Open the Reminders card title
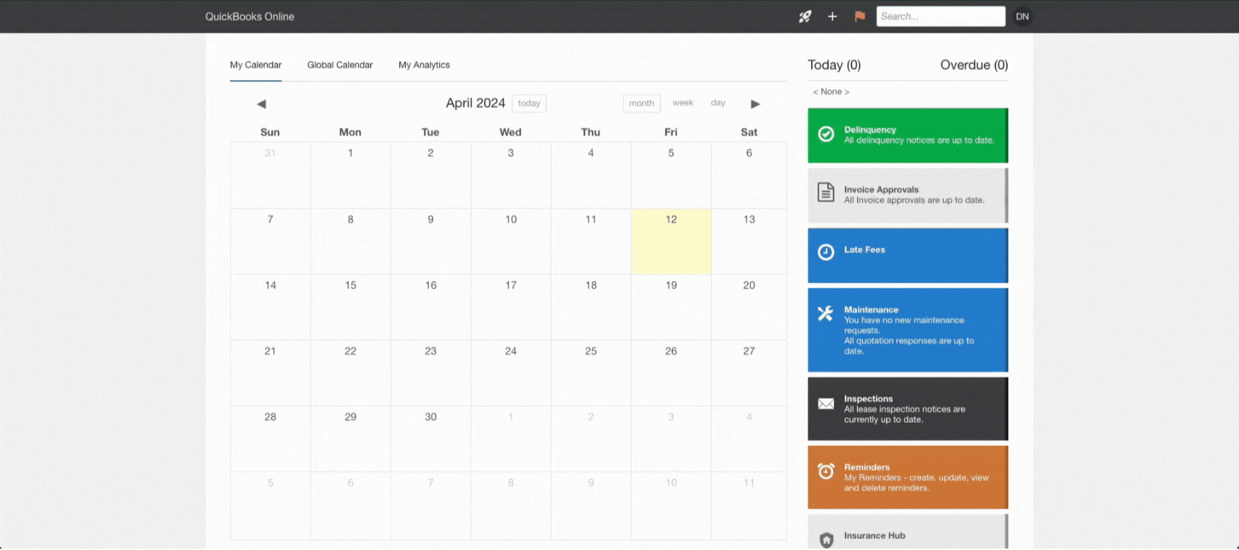This screenshot has width=1239, height=550. 866,467
